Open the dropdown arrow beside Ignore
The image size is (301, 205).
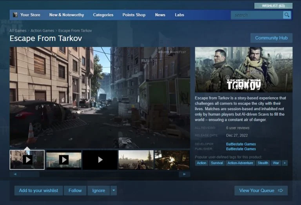tap(114, 190)
